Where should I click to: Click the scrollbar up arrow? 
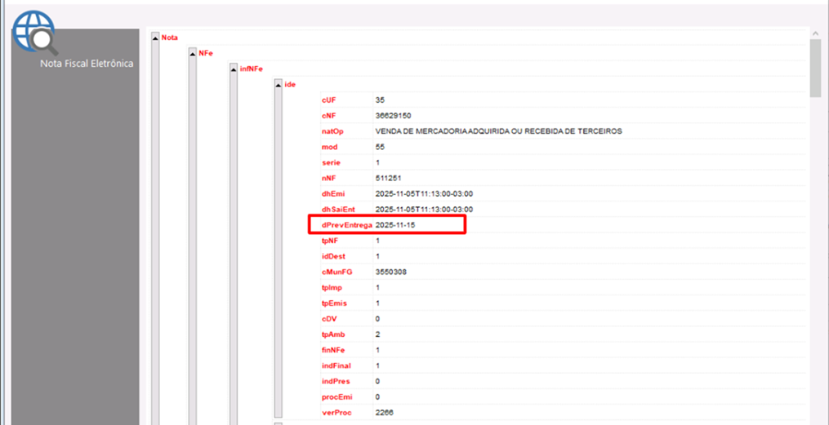click(x=815, y=33)
